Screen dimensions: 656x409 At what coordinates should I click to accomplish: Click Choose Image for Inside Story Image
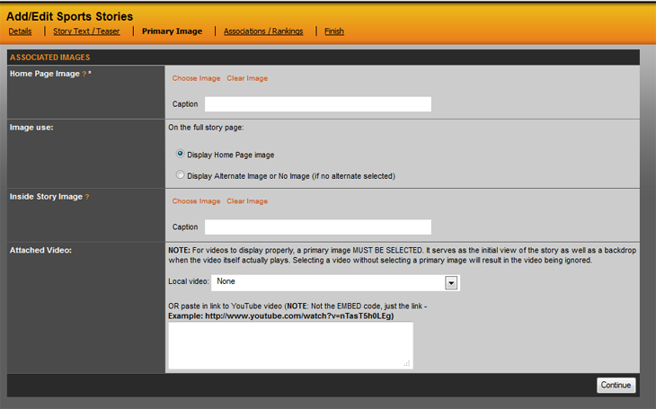pyautogui.click(x=196, y=201)
